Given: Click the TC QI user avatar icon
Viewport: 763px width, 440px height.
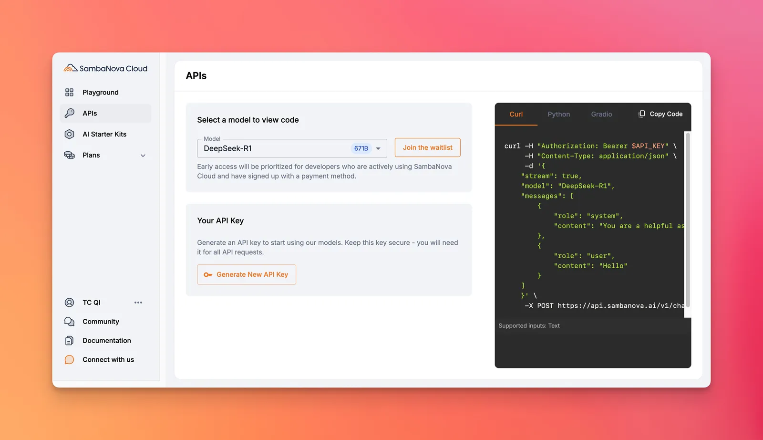Looking at the screenshot, I should 69,303.
